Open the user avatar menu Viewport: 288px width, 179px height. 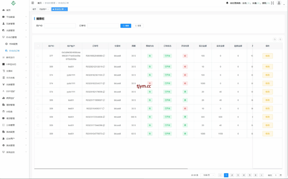click(279, 3)
